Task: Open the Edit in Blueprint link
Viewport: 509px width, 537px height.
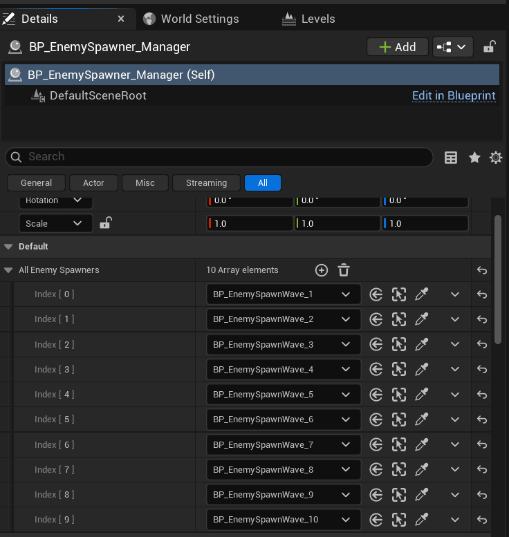Action: (x=454, y=95)
